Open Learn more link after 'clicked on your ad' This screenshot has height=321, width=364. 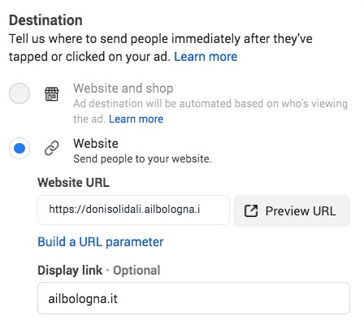[x=206, y=57]
